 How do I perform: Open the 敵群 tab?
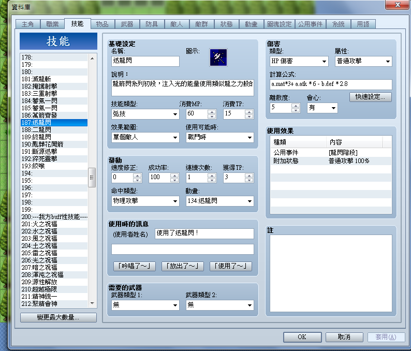tap(201, 24)
